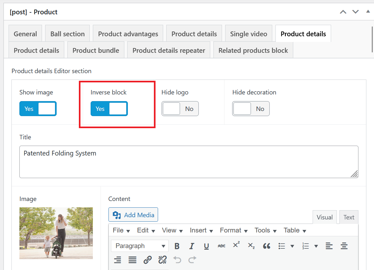Click the panel's vertical scrollbar
374x270 pixels.
coord(372,39)
